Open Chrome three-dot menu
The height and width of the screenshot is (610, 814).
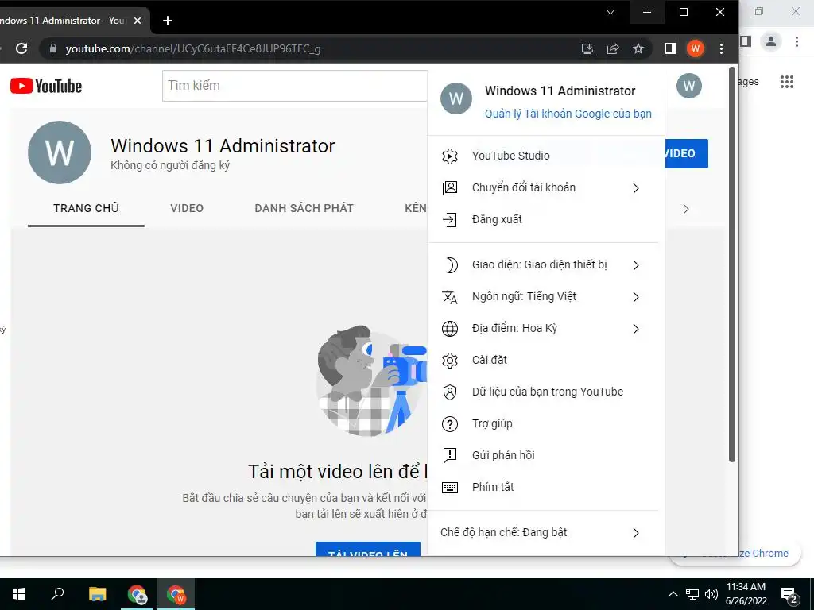click(721, 48)
